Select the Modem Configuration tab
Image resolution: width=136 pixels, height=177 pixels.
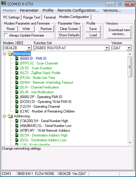[x=74, y=17]
